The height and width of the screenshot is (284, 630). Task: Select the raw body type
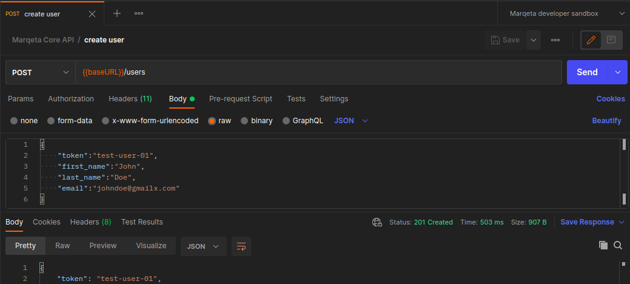pyautogui.click(x=219, y=121)
